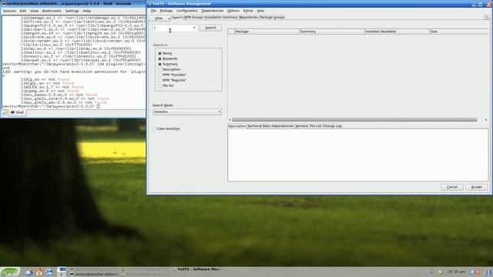
Task: Click the Cancel button
Action: (452, 187)
